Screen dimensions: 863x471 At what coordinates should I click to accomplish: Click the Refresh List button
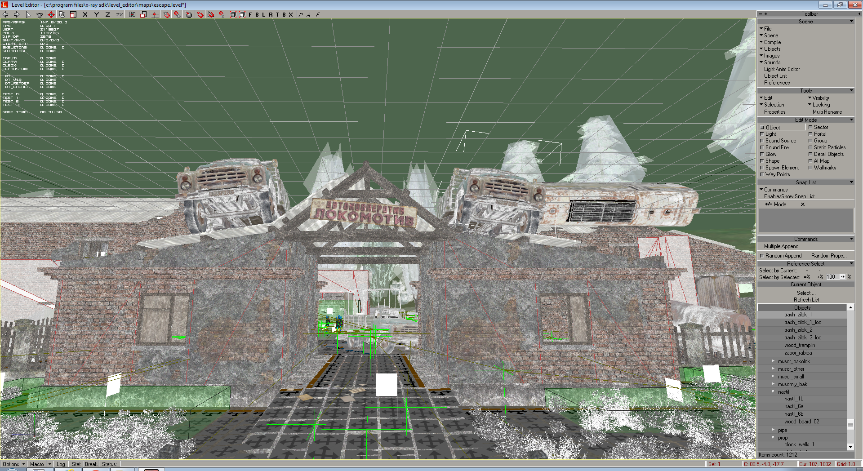(806, 300)
